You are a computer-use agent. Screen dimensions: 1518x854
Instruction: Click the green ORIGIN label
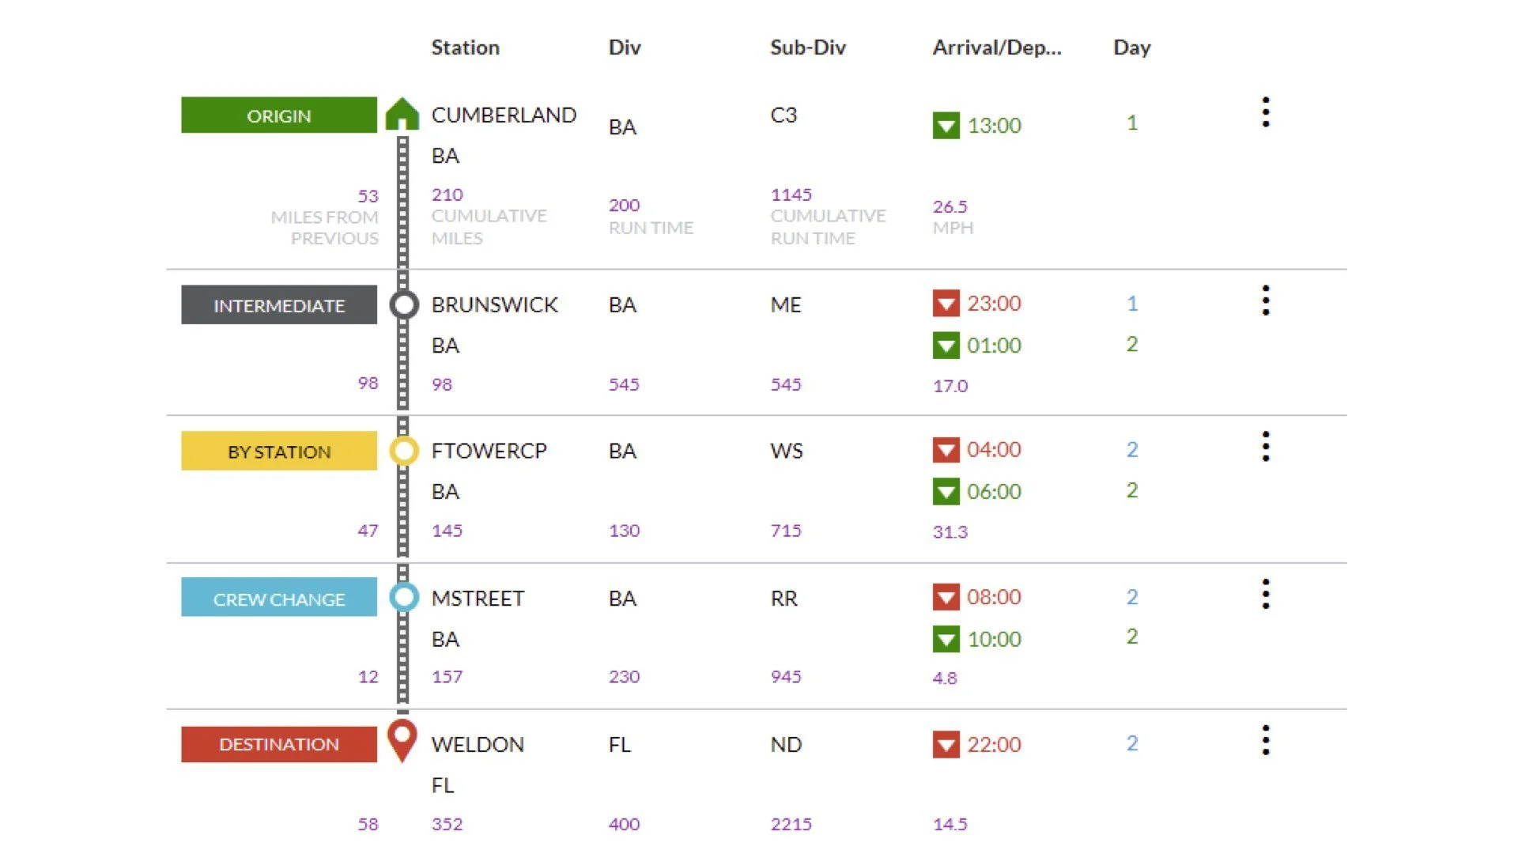pyautogui.click(x=279, y=115)
